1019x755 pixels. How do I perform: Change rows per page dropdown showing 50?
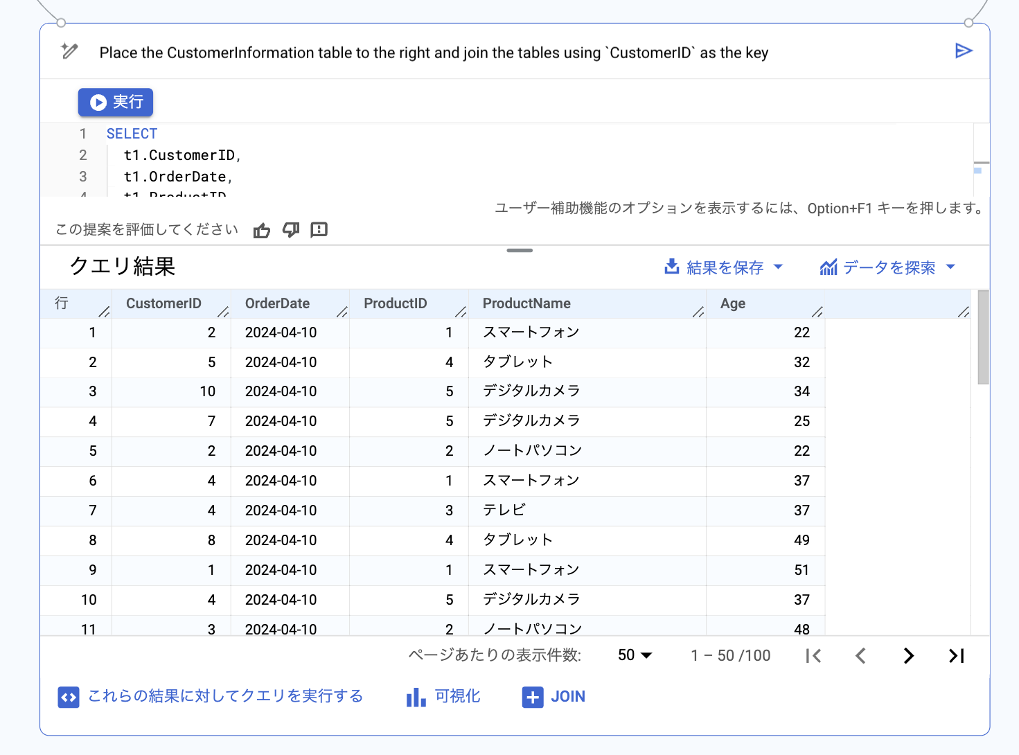tap(635, 655)
